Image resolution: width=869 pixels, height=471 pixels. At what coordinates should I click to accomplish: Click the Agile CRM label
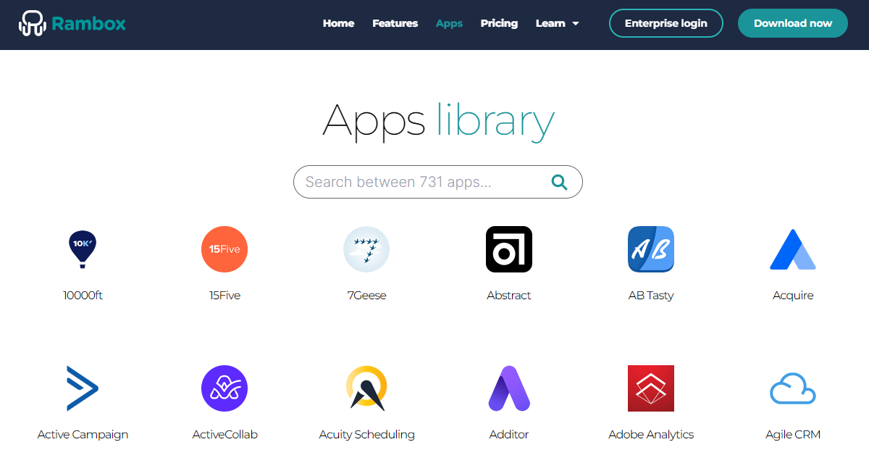coord(793,435)
